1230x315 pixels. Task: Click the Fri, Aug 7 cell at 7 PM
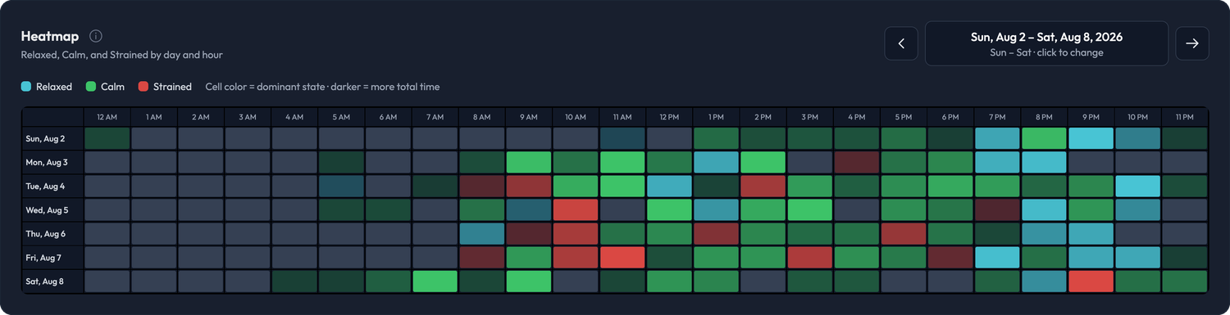pos(998,258)
